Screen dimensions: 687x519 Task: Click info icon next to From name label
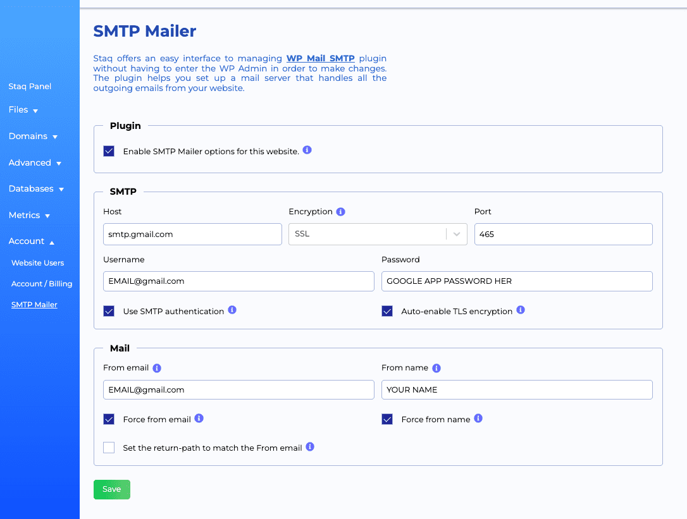click(436, 368)
